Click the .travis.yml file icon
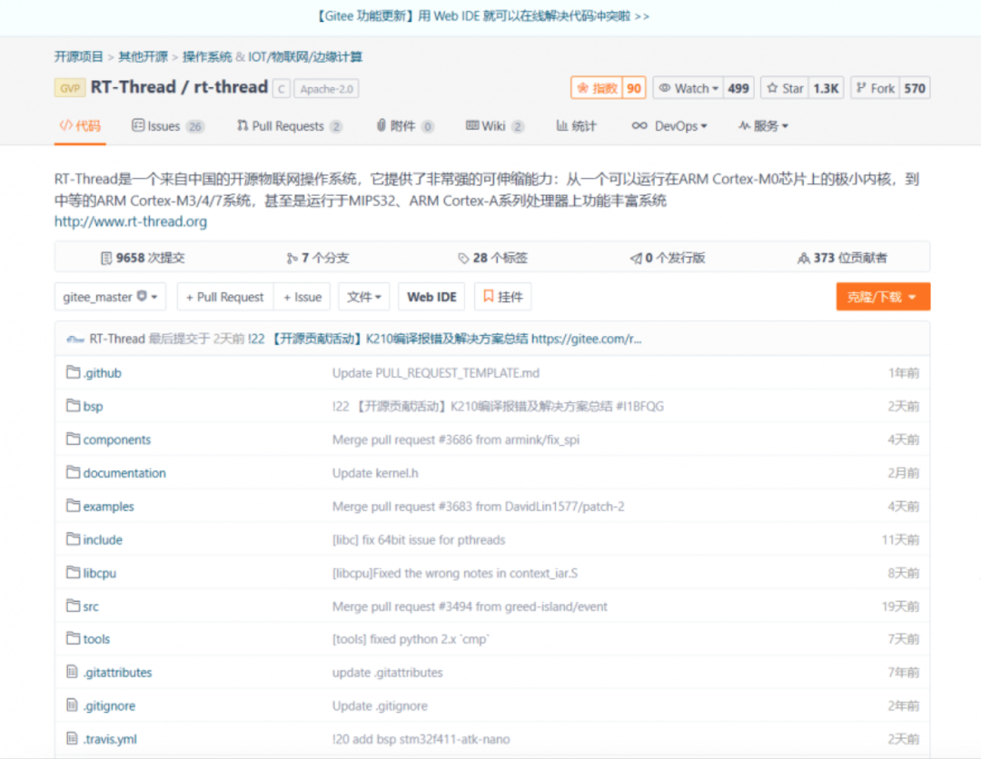 pos(72,738)
